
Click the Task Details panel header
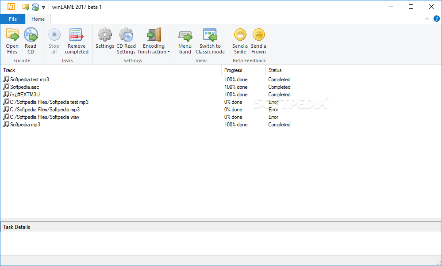(221, 227)
